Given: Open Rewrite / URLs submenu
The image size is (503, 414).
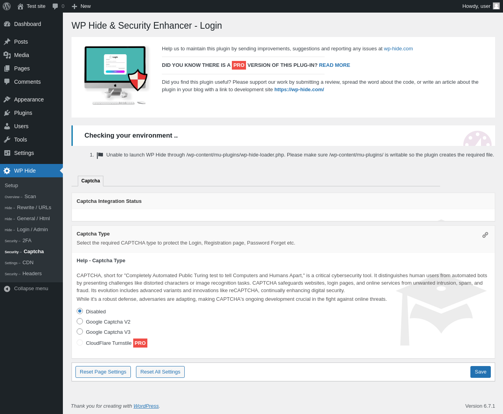Looking at the screenshot, I should [28, 208].
